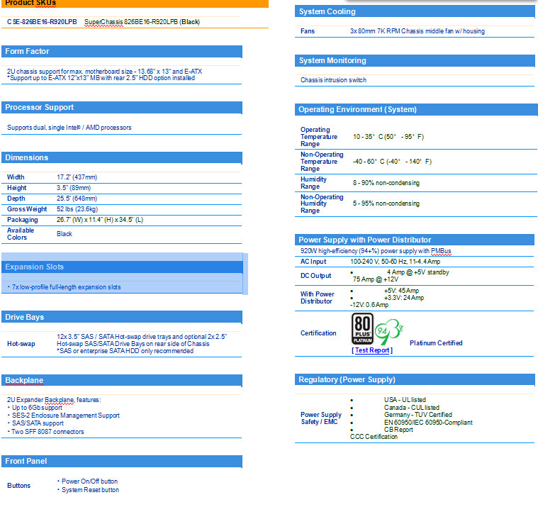Click the operating temperature value 10 - 35° C
Viewport: 538px width, 507px height.
click(x=388, y=137)
